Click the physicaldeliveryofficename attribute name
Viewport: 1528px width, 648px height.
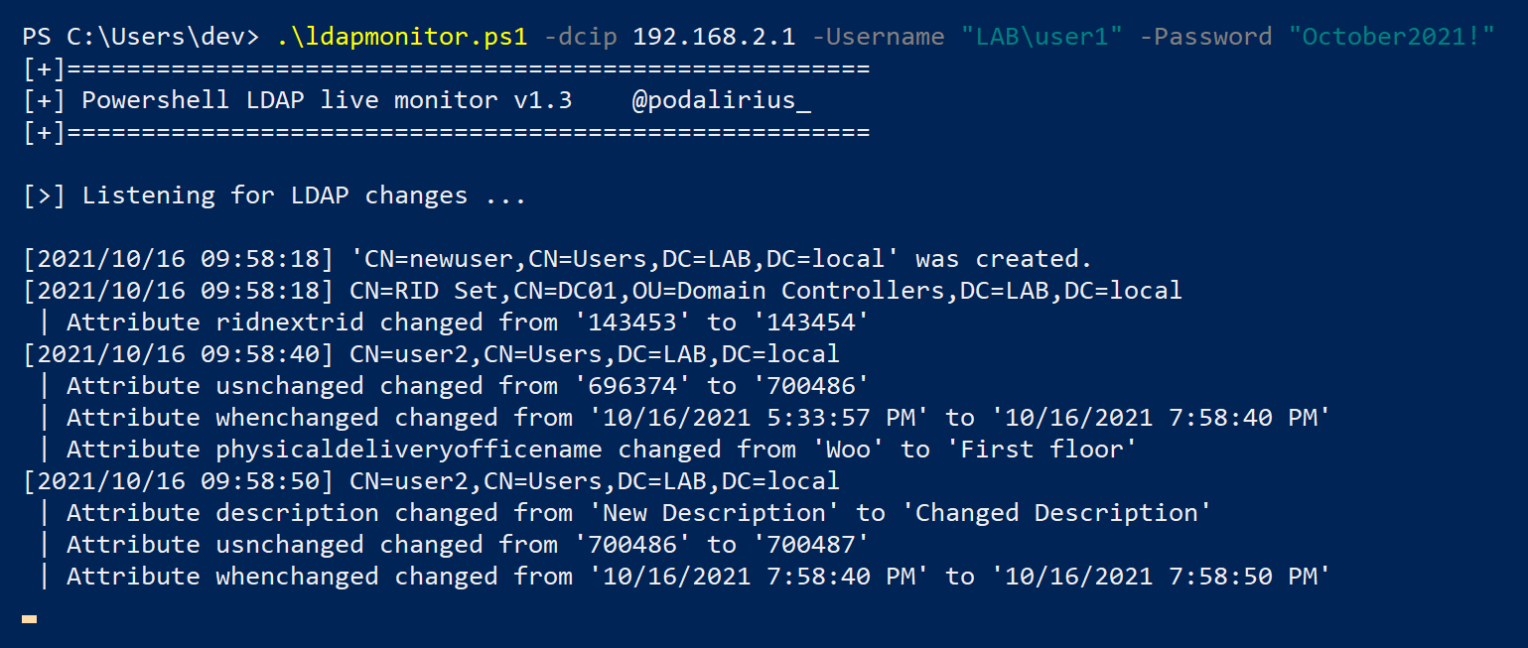pos(409,450)
